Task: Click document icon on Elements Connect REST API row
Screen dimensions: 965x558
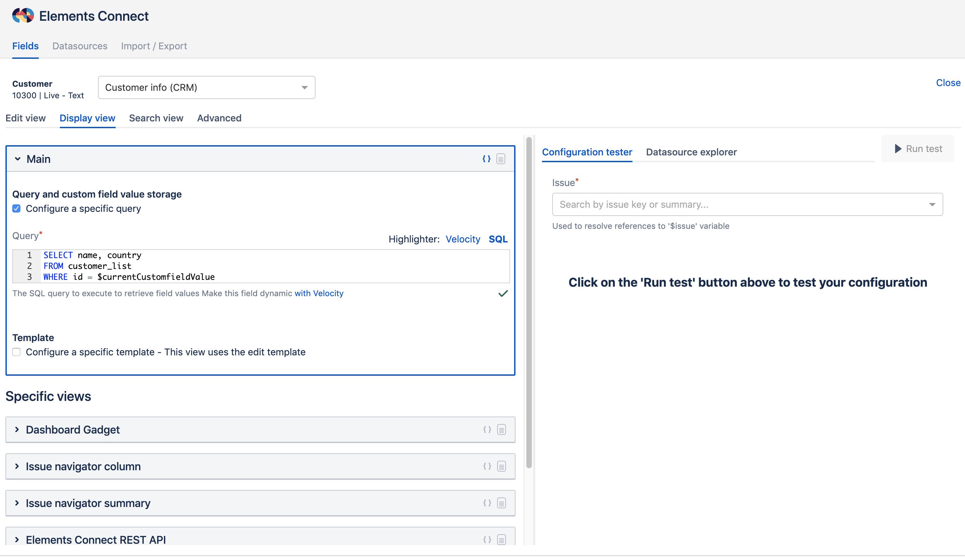Action: click(501, 539)
